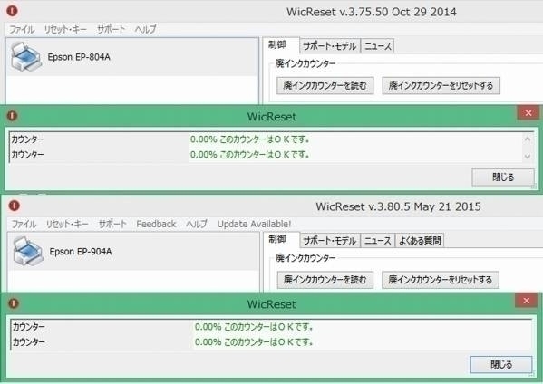Click 閉じる button in the upper dialog

click(503, 178)
